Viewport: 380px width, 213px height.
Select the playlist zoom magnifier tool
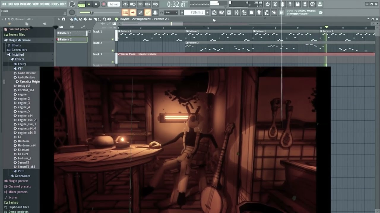pyautogui.click(x=104, y=19)
